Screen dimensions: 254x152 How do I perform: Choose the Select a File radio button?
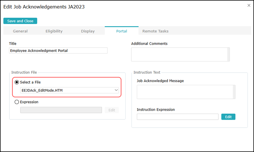(x=17, y=82)
